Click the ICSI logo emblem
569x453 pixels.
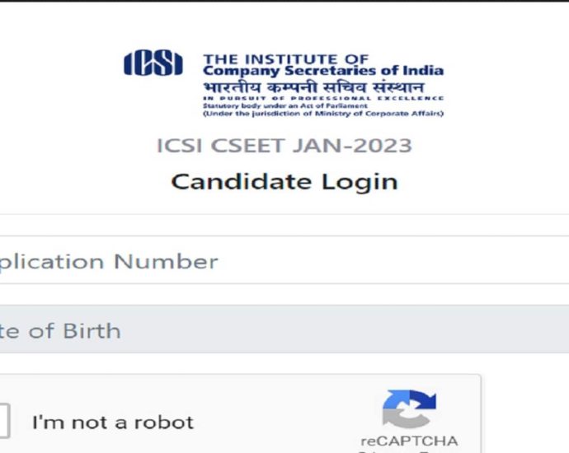click(153, 64)
